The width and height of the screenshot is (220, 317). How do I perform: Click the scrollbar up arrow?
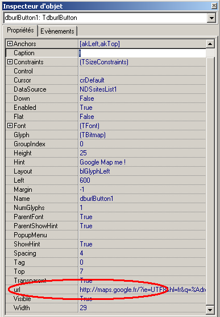(x=210, y=44)
